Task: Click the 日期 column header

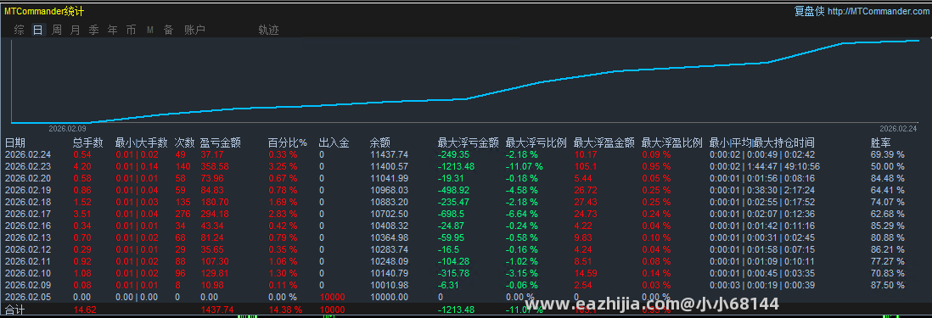Action: pos(15,143)
